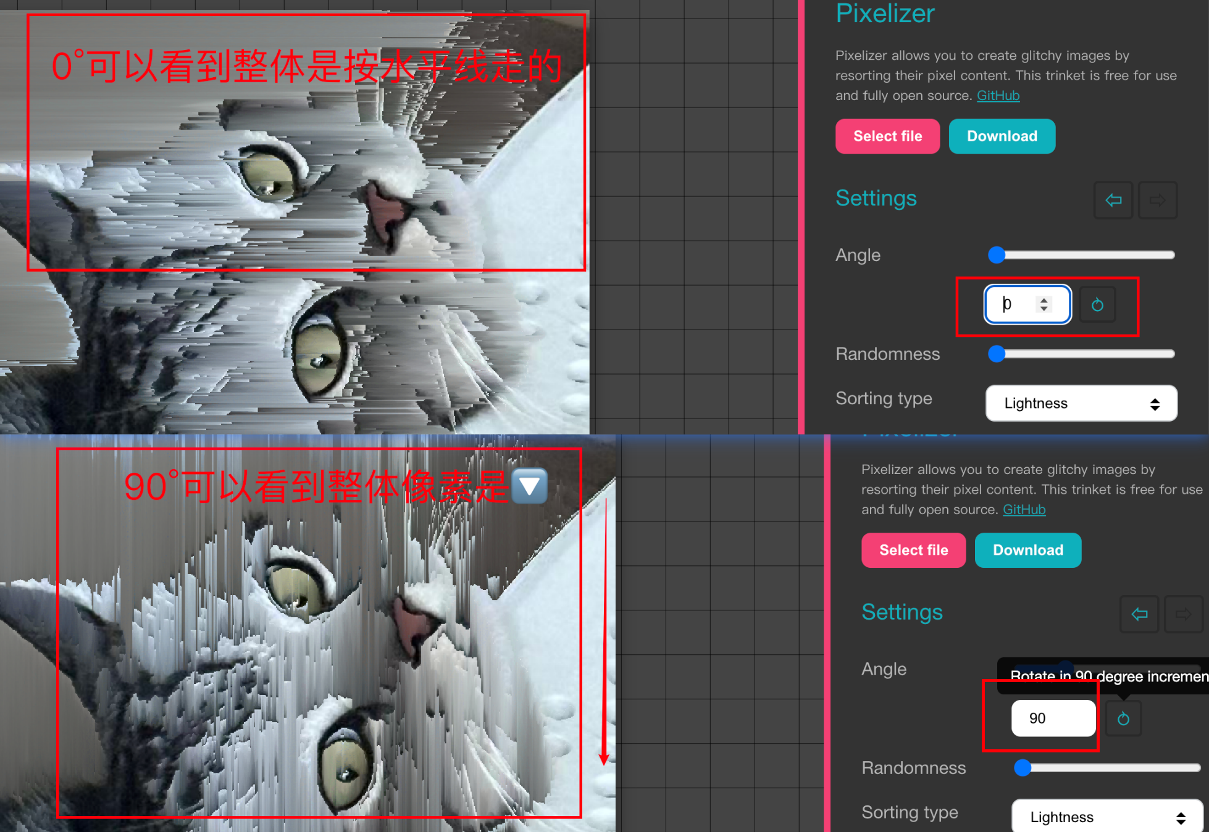Click rotate icon beside the 90 Angle field

point(1123,718)
